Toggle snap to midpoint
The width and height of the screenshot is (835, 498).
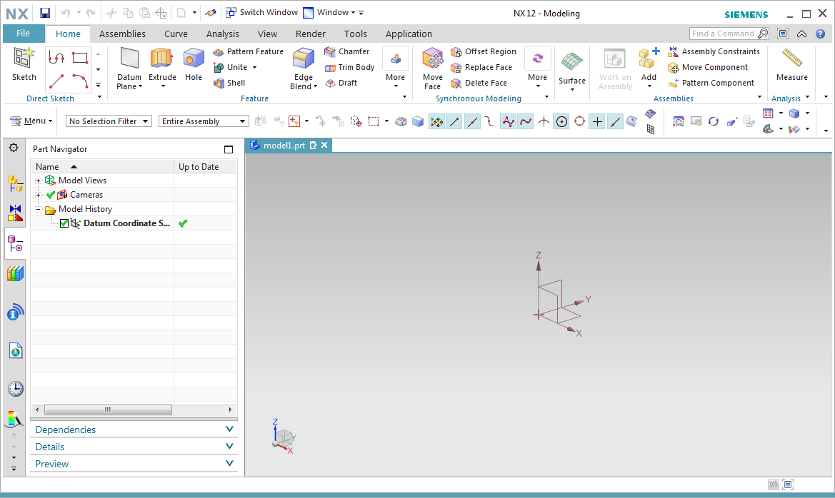click(x=472, y=122)
